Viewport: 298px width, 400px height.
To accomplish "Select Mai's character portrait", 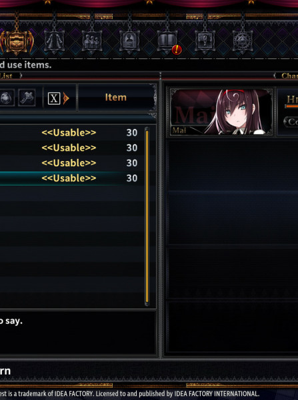I will point(221,112).
